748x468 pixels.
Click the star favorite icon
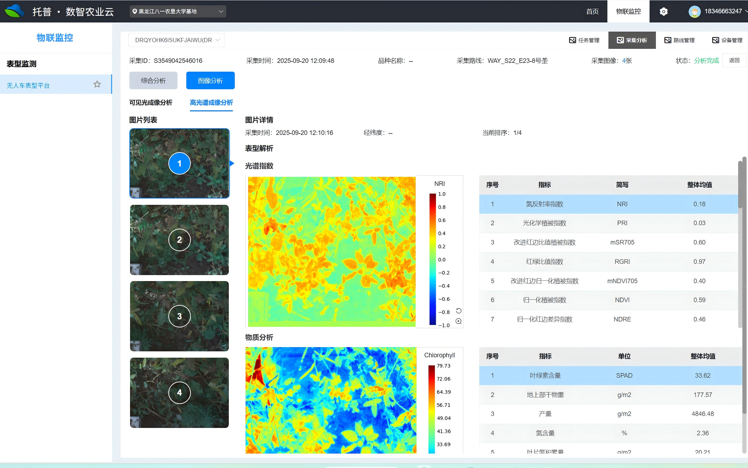(97, 84)
